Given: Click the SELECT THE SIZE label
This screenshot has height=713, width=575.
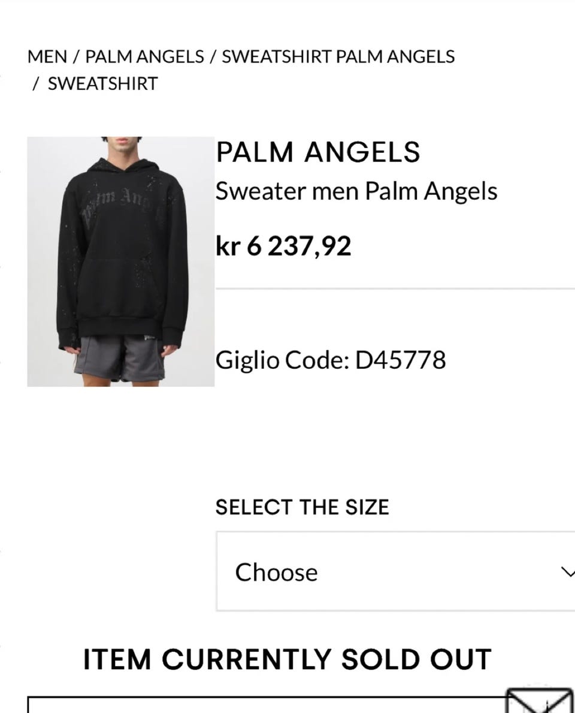Looking at the screenshot, I should (x=302, y=507).
